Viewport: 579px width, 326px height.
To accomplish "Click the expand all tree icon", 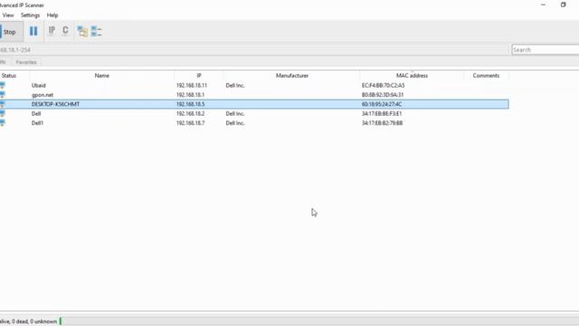I will tap(82, 31).
